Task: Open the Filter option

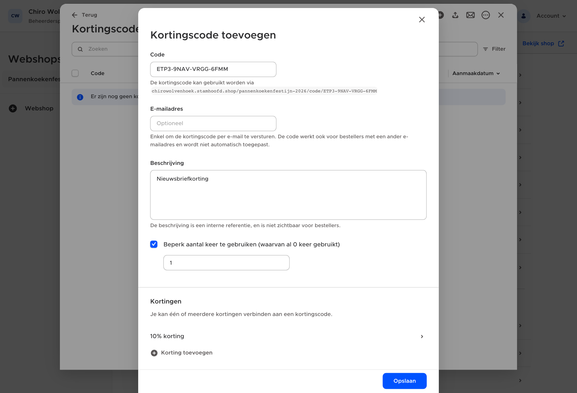Action: pos(494,49)
